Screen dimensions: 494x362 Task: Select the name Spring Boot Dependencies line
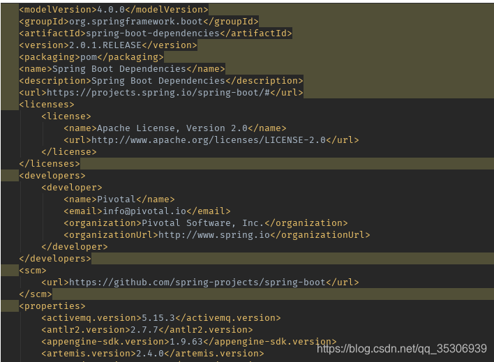122,68
